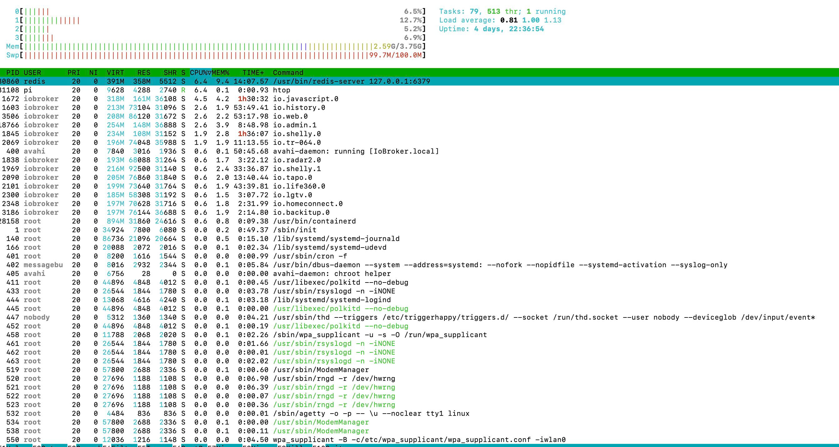The image size is (839, 447).
Task: Sort by the TIME+ column header
Action: coord(253,73)
